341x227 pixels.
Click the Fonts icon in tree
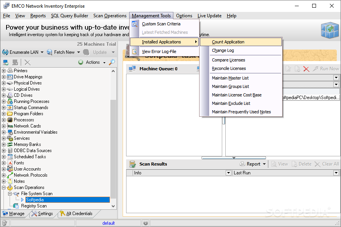coord(10,163)
